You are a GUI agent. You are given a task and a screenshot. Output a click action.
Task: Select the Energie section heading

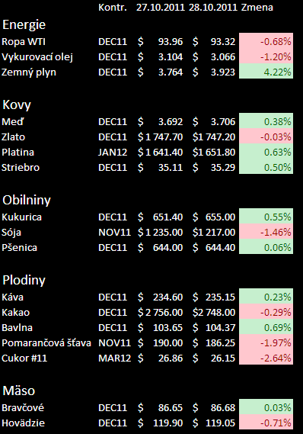point(24,25)
